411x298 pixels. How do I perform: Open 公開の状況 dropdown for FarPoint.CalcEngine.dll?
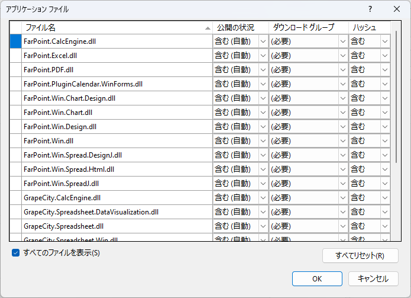click(263, 41)
